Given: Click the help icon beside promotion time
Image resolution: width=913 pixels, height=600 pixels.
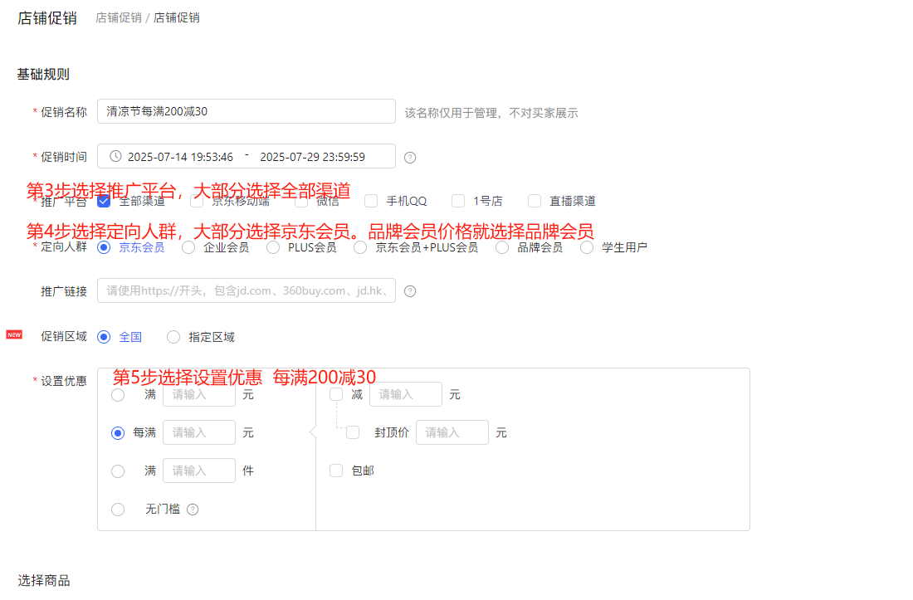Looking at the screenshot, I should pos(410,158).
